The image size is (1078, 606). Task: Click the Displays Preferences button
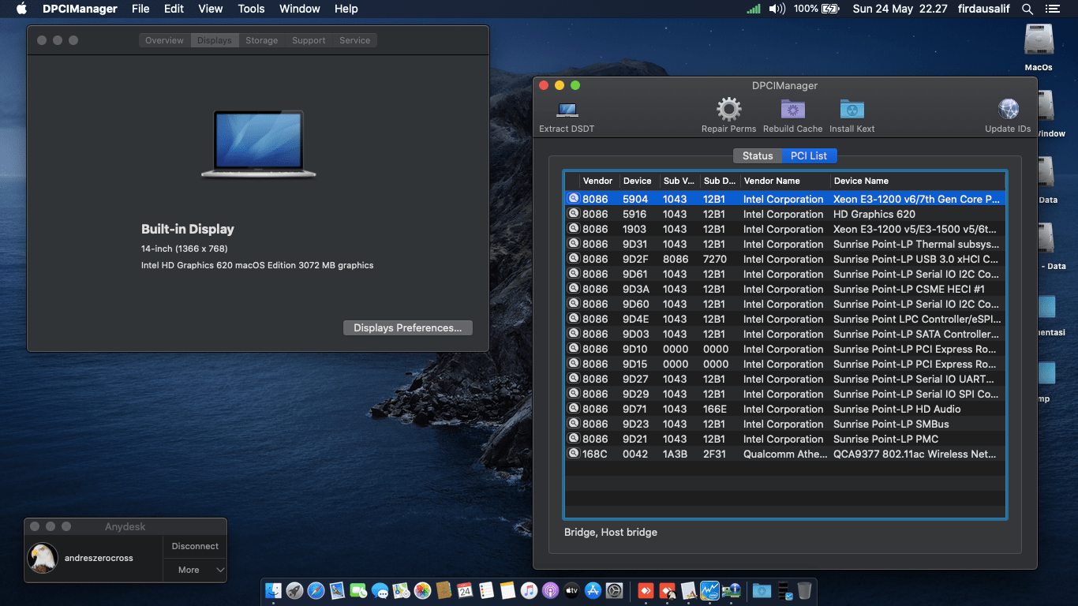pyautogui.click(x=407, y=327)
